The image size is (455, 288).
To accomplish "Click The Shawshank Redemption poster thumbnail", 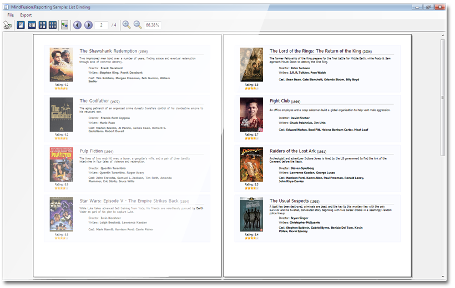I will pos(61,65).
